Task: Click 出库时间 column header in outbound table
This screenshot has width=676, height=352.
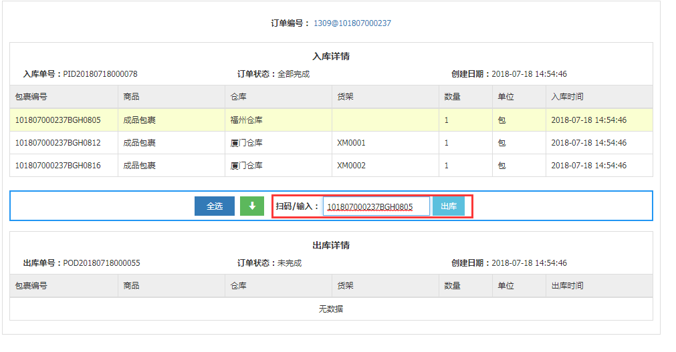Action: click(567, 286)
